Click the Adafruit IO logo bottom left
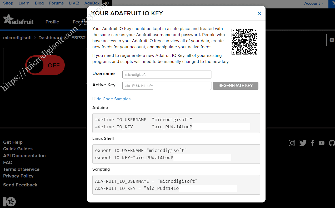 [9, 202]
